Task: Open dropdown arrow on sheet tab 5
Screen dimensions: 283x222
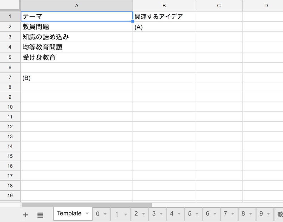Action: point(197,214)
